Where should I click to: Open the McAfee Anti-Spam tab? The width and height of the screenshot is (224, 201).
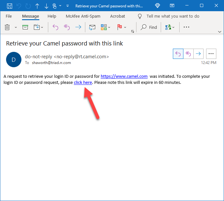(x=83, y=16)
